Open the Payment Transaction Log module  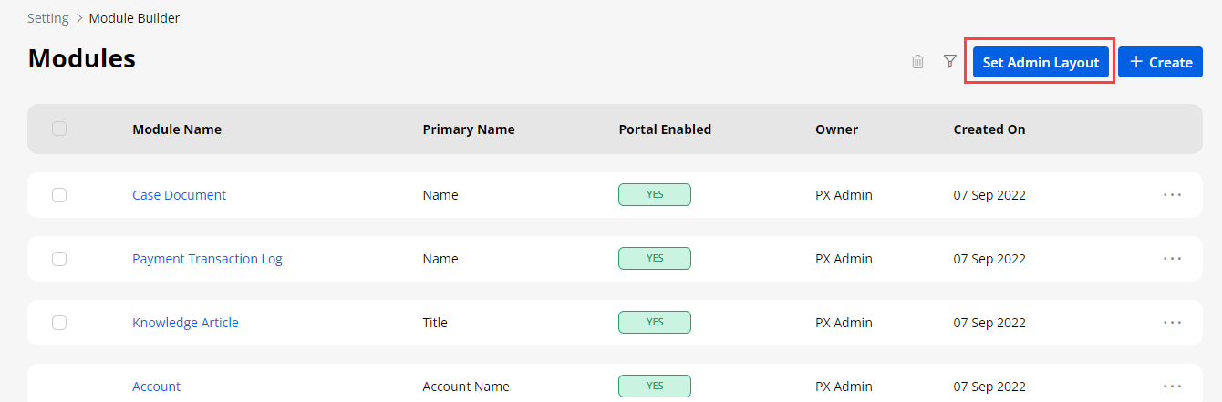click(207, 259)
